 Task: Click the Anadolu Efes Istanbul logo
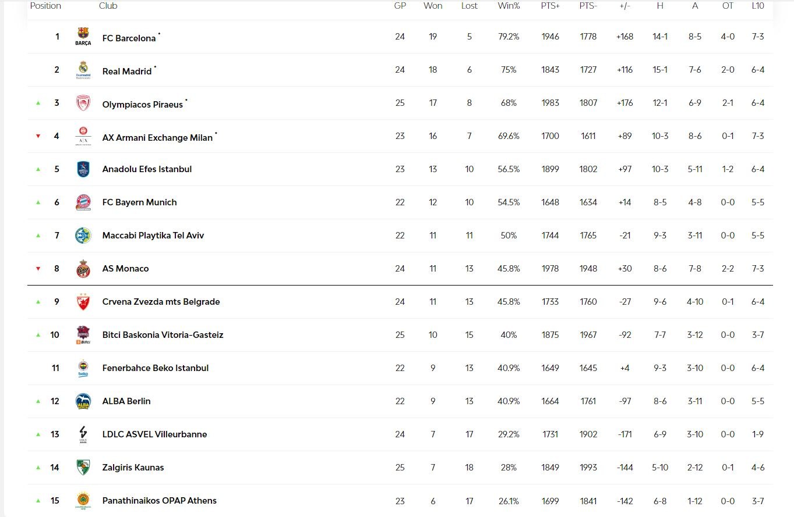[x=83, y=169]
